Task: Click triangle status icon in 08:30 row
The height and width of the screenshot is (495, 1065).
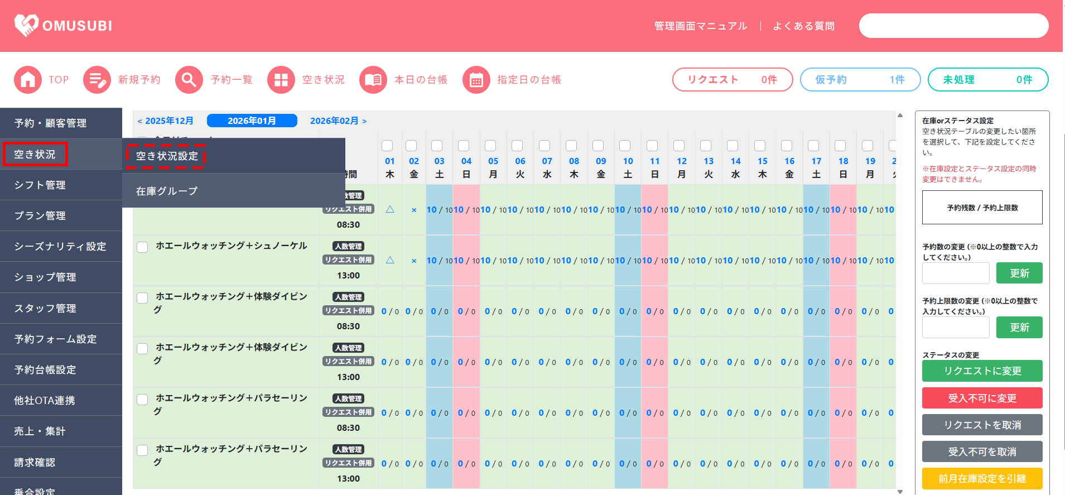Action: point(390,210)
